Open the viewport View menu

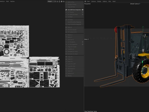pos(88,1)
